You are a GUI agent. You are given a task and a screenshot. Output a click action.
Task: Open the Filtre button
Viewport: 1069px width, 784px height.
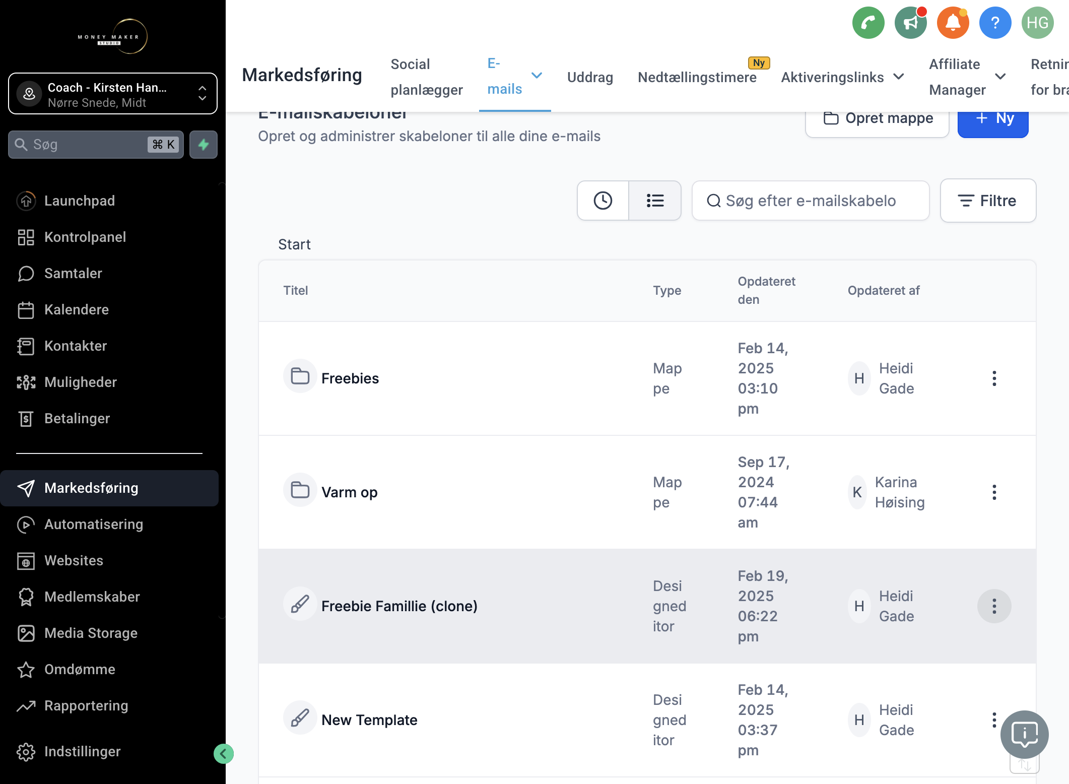[x=988, y=201]
